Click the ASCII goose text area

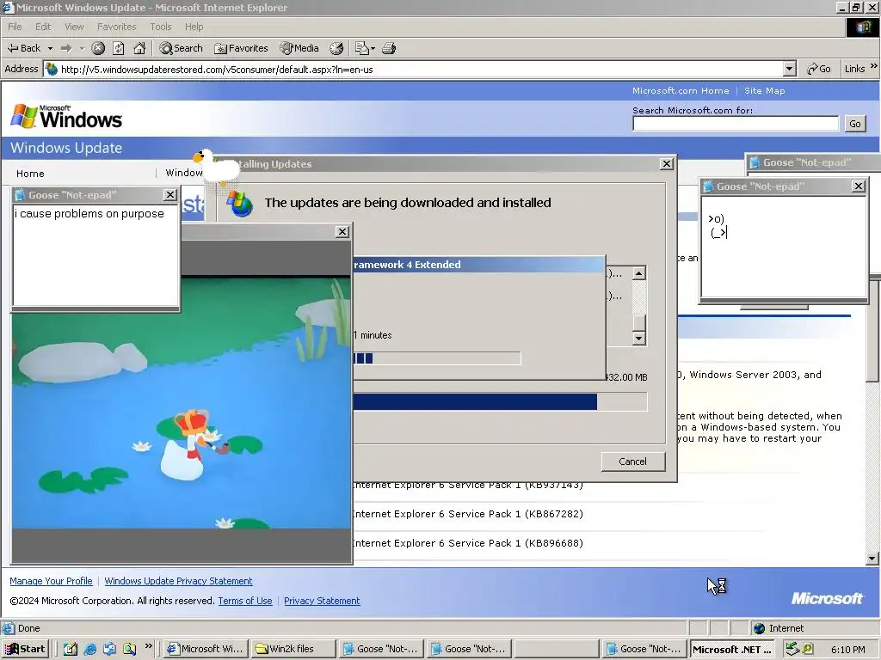pyautogui.click(x=784, y=246)
